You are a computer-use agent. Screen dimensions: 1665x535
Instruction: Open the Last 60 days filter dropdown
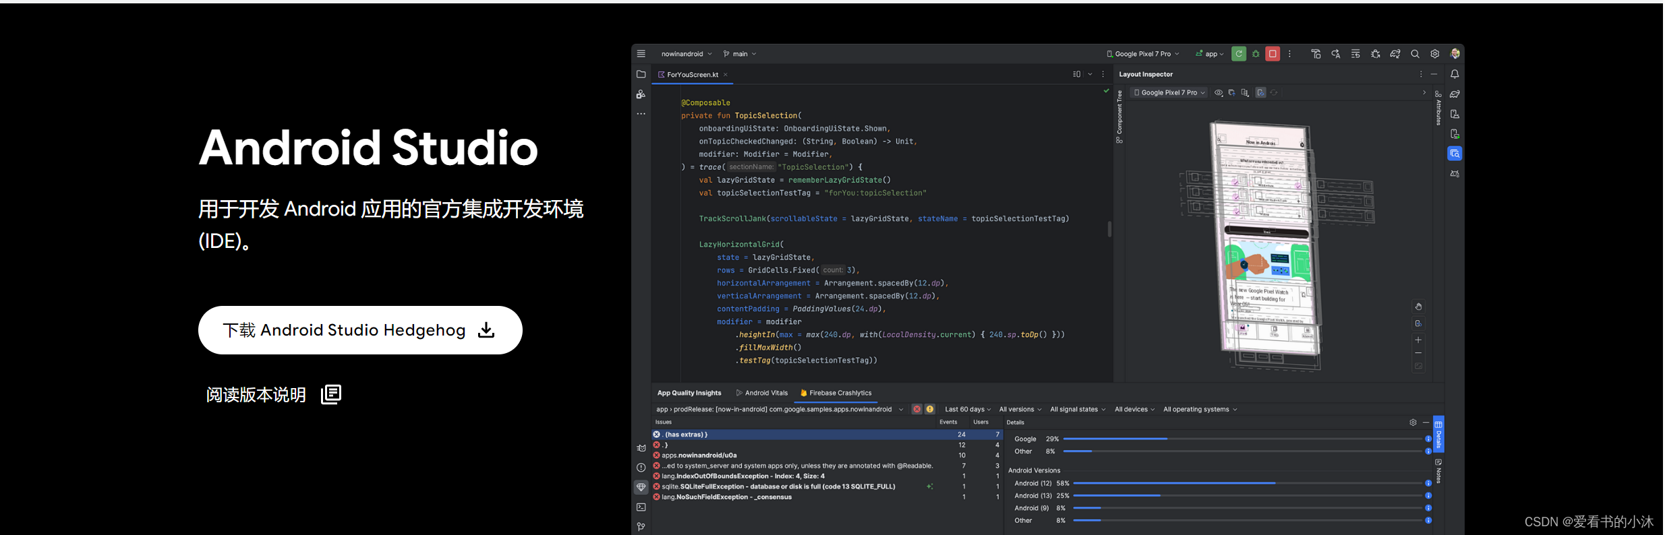(968, 409)
